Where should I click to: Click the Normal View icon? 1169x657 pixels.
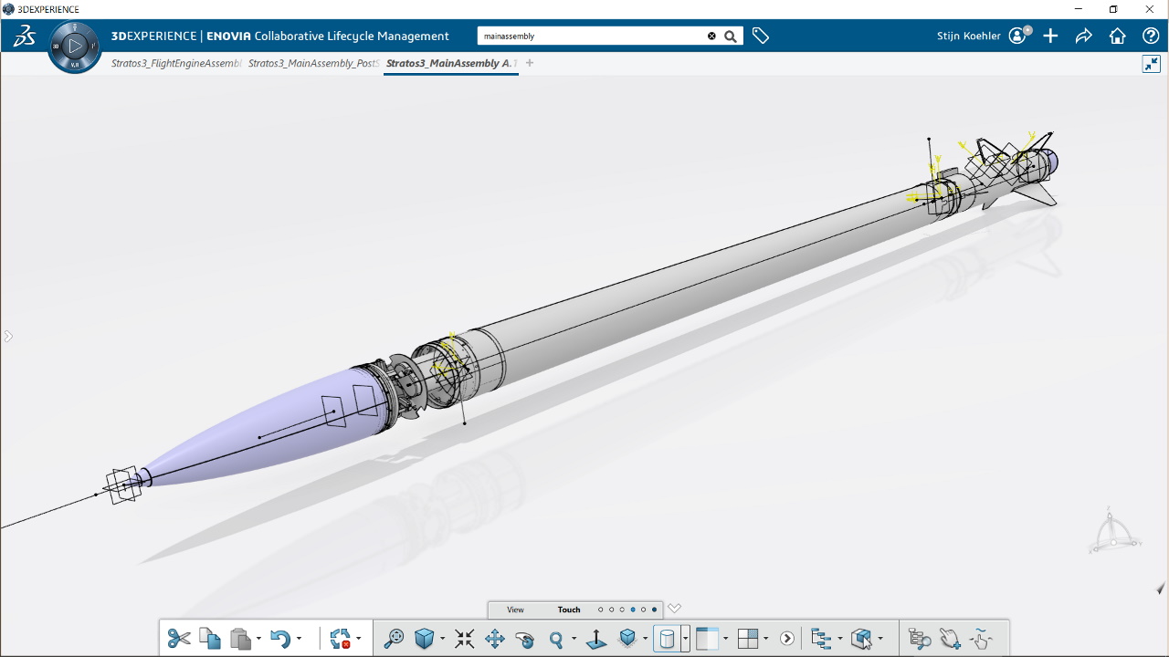595,639
